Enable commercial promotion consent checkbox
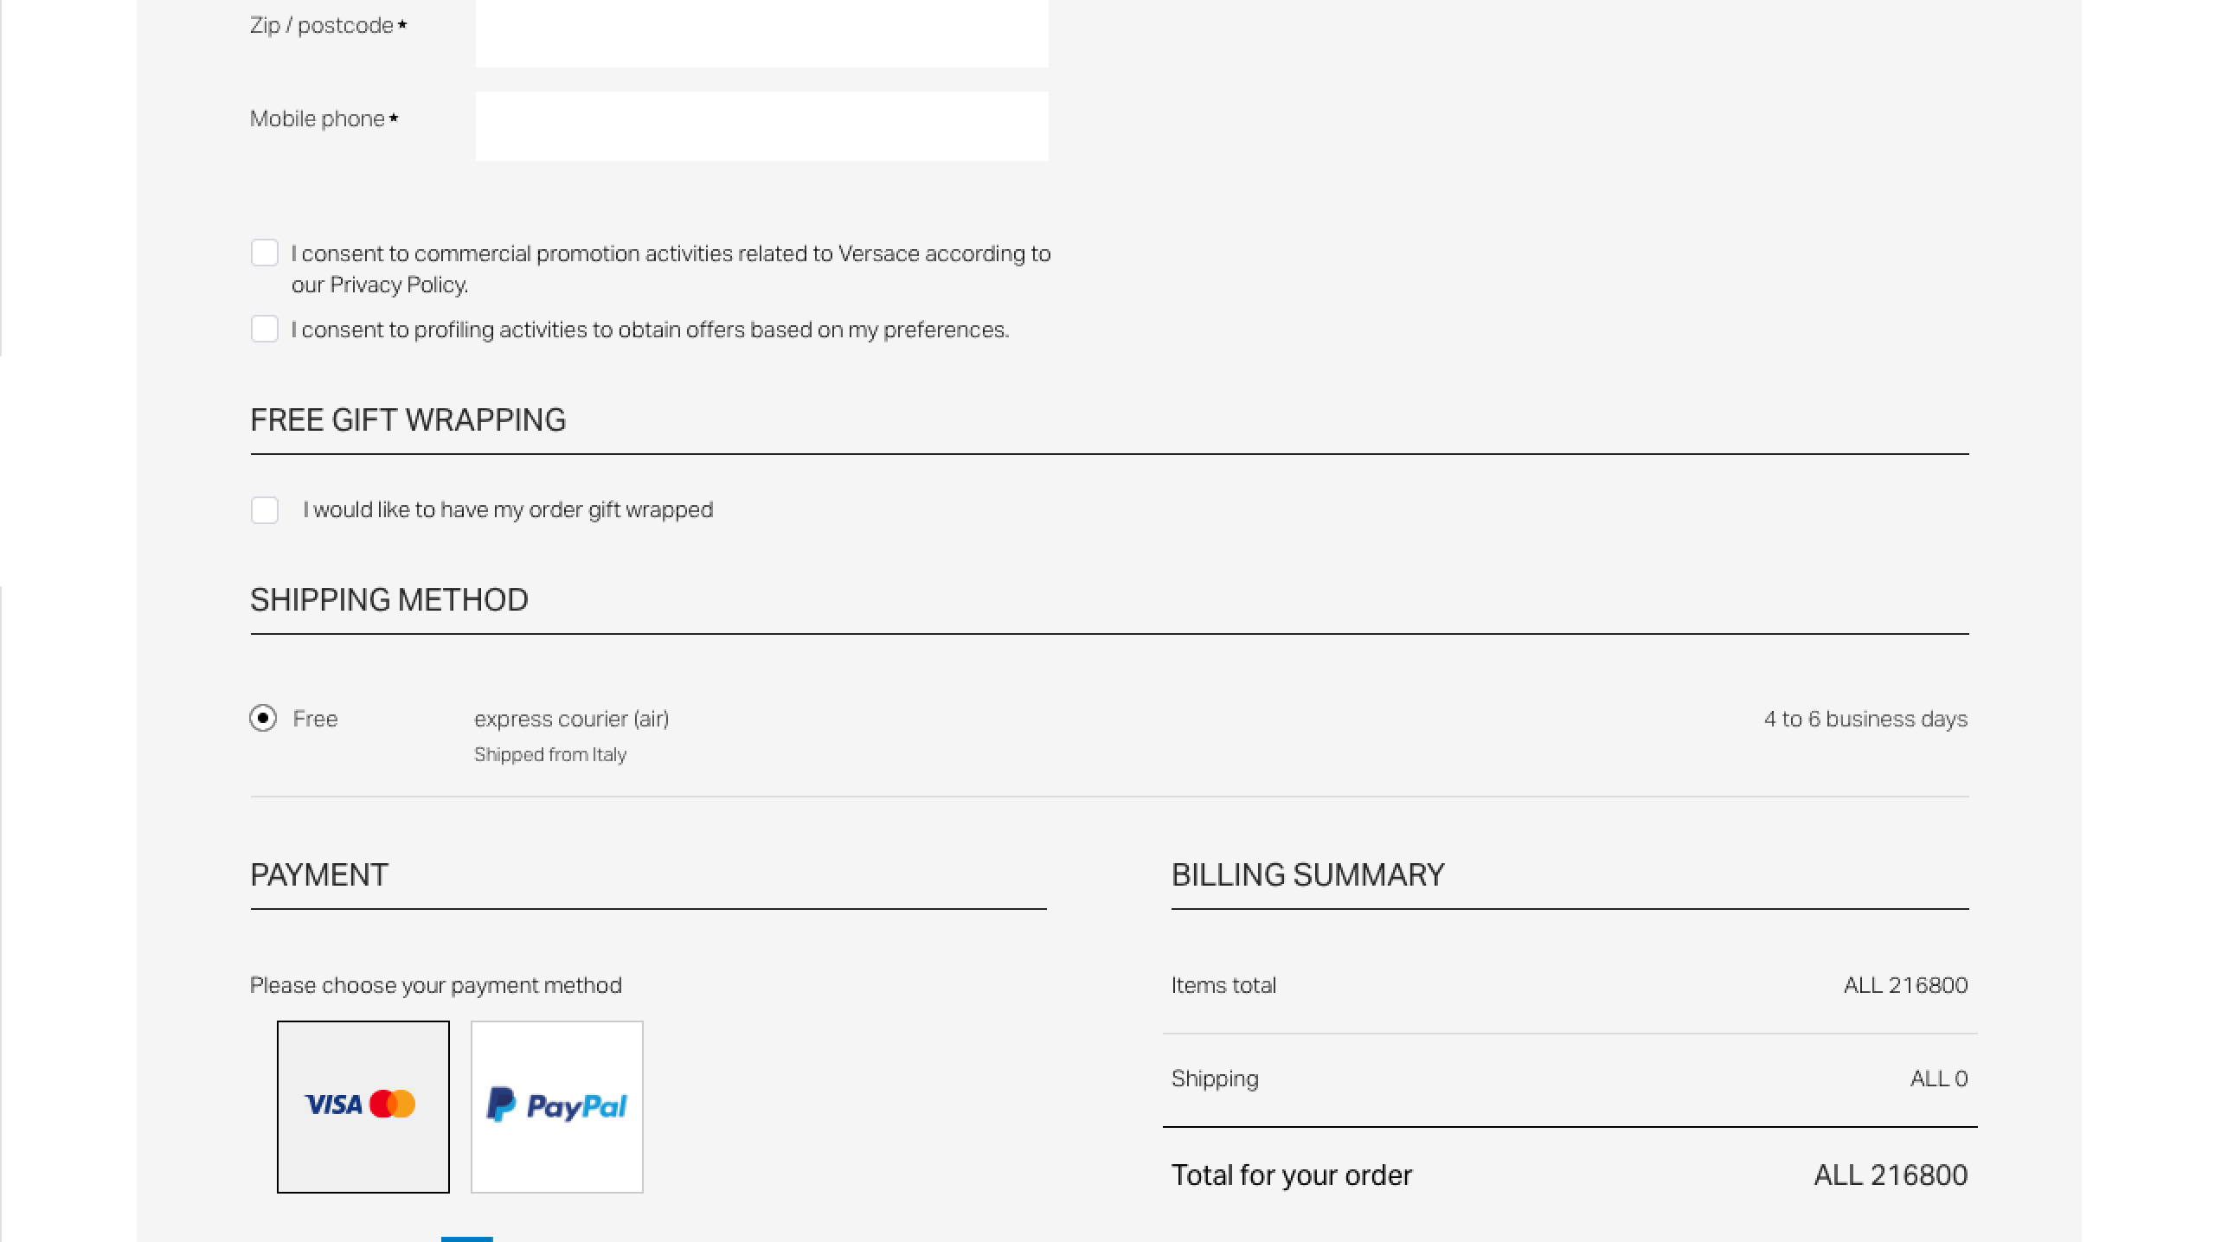This screenshot has height=1242, width=2215. [265, 253]
